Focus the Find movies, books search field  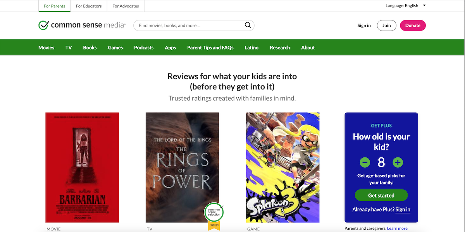(x=190, y=26)
